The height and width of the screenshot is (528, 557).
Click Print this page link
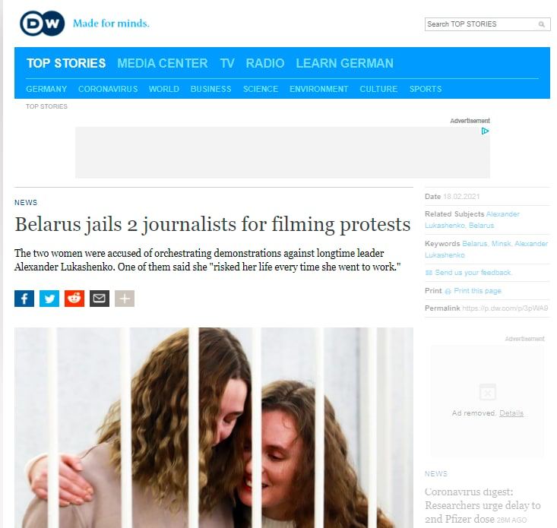tap(477, 291)
